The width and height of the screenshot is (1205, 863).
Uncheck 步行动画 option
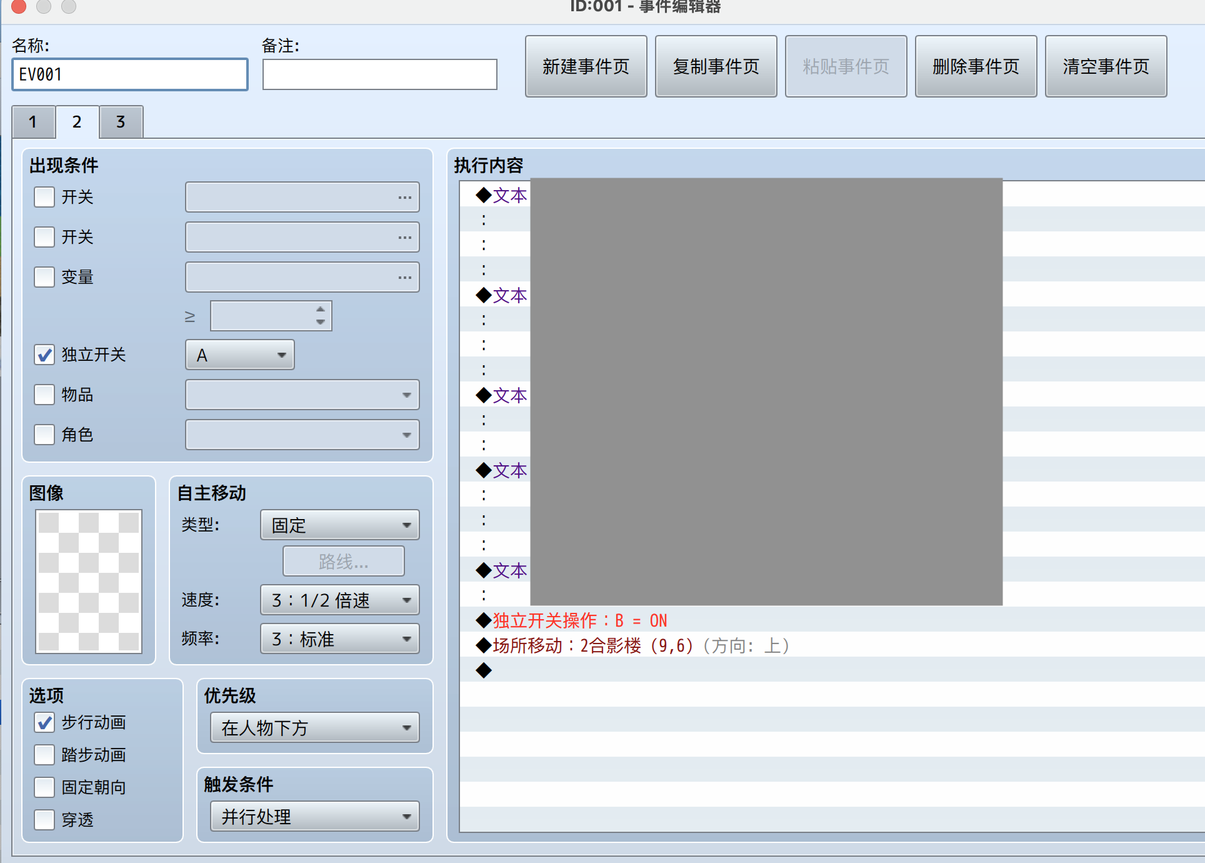[44, 722]
